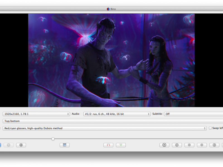Pause the video with the pause button
Screen dimensions: 223x167
tap(9, 145)
